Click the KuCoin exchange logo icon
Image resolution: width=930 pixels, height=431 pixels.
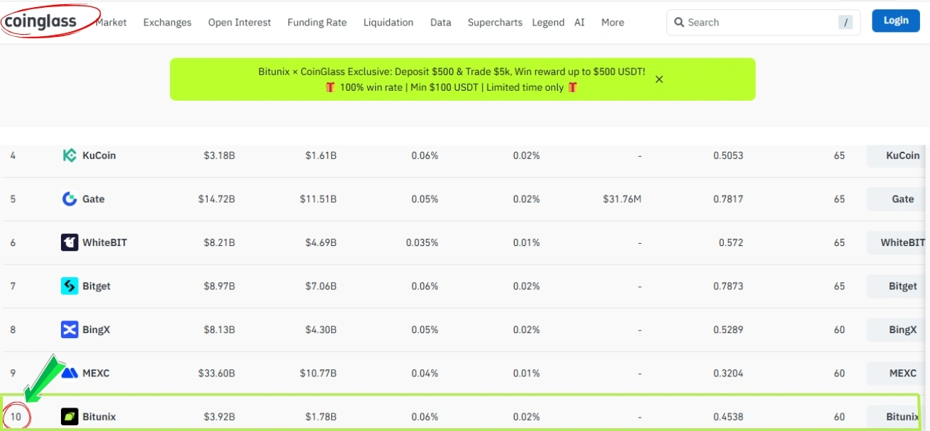(x=69, y=156)
